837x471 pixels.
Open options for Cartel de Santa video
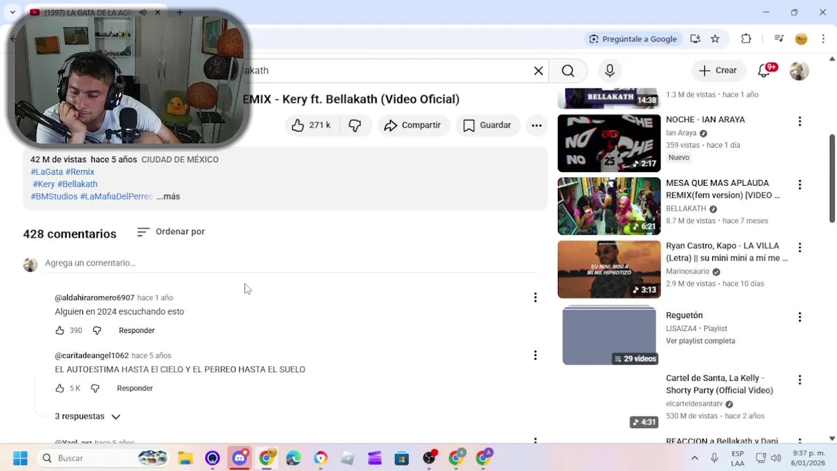(799, 380)
